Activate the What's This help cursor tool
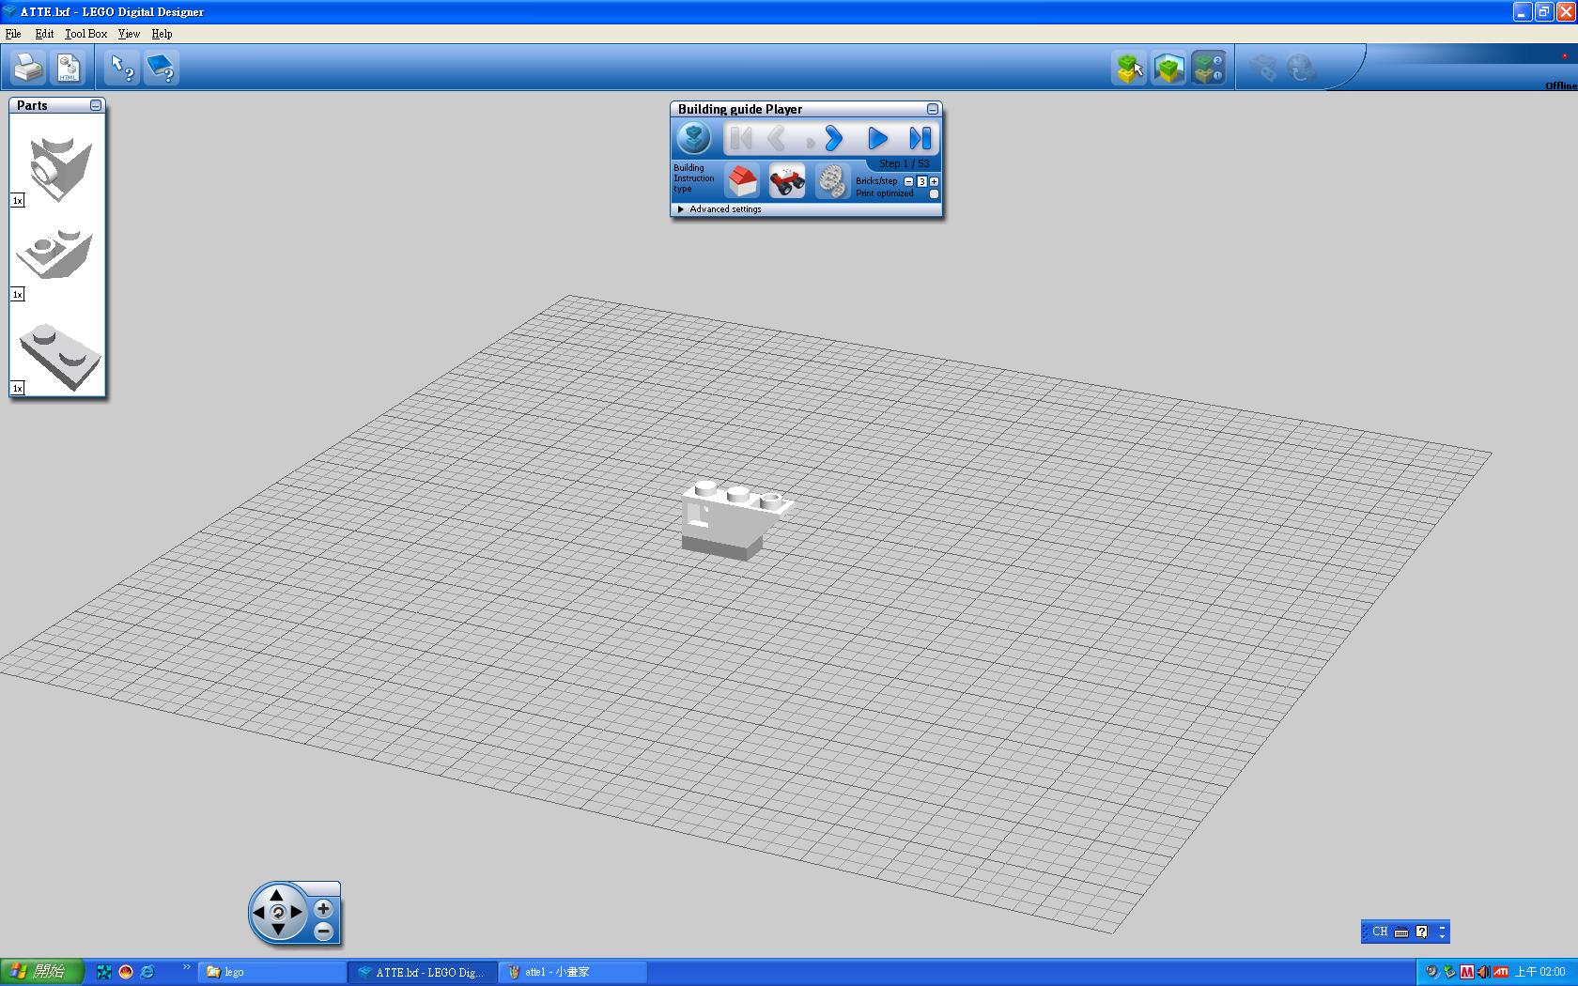 (x=122, y=68)
